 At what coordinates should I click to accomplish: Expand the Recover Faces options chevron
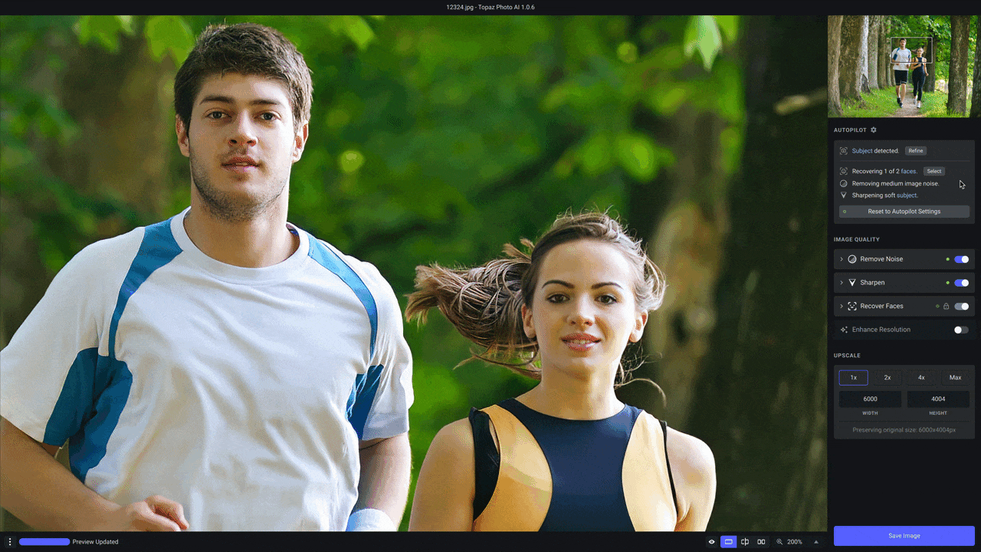842,306
